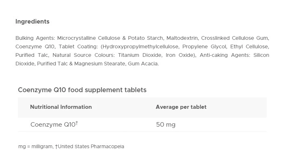Click the Ingredients heading
Image resolution: width=287 pixels, height=164 pixels.
tap(32, 22)
